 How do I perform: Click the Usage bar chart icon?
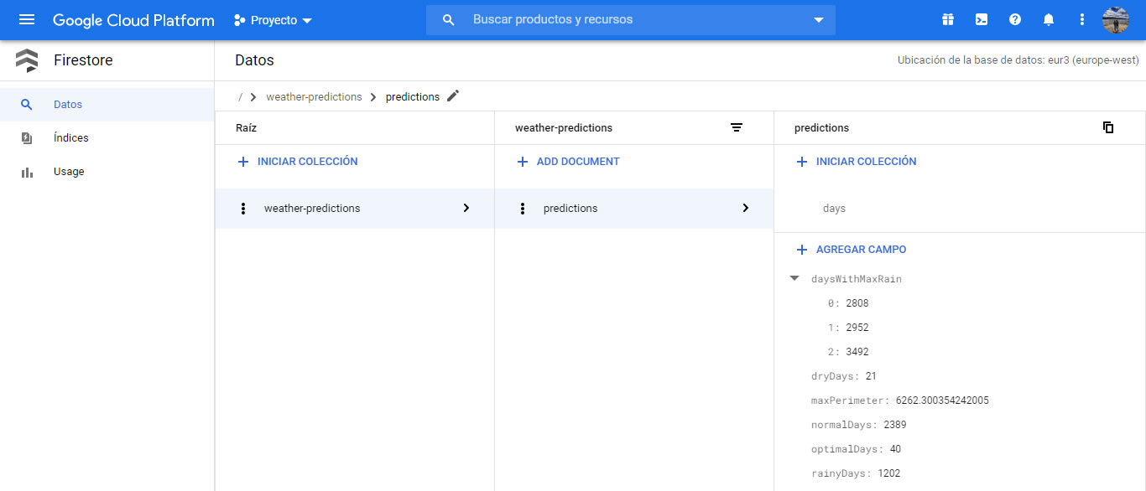point(27,172)
